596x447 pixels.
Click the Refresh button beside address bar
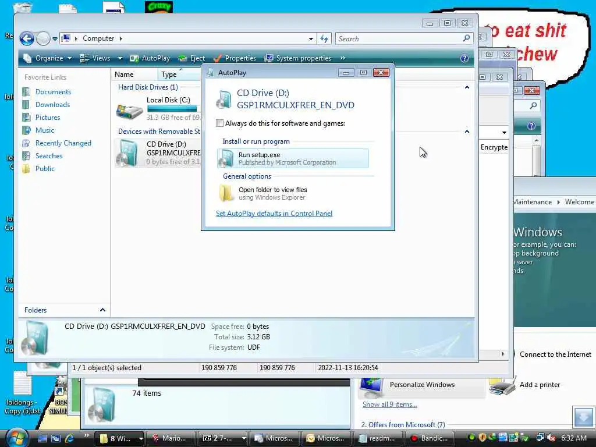(324, 38)
